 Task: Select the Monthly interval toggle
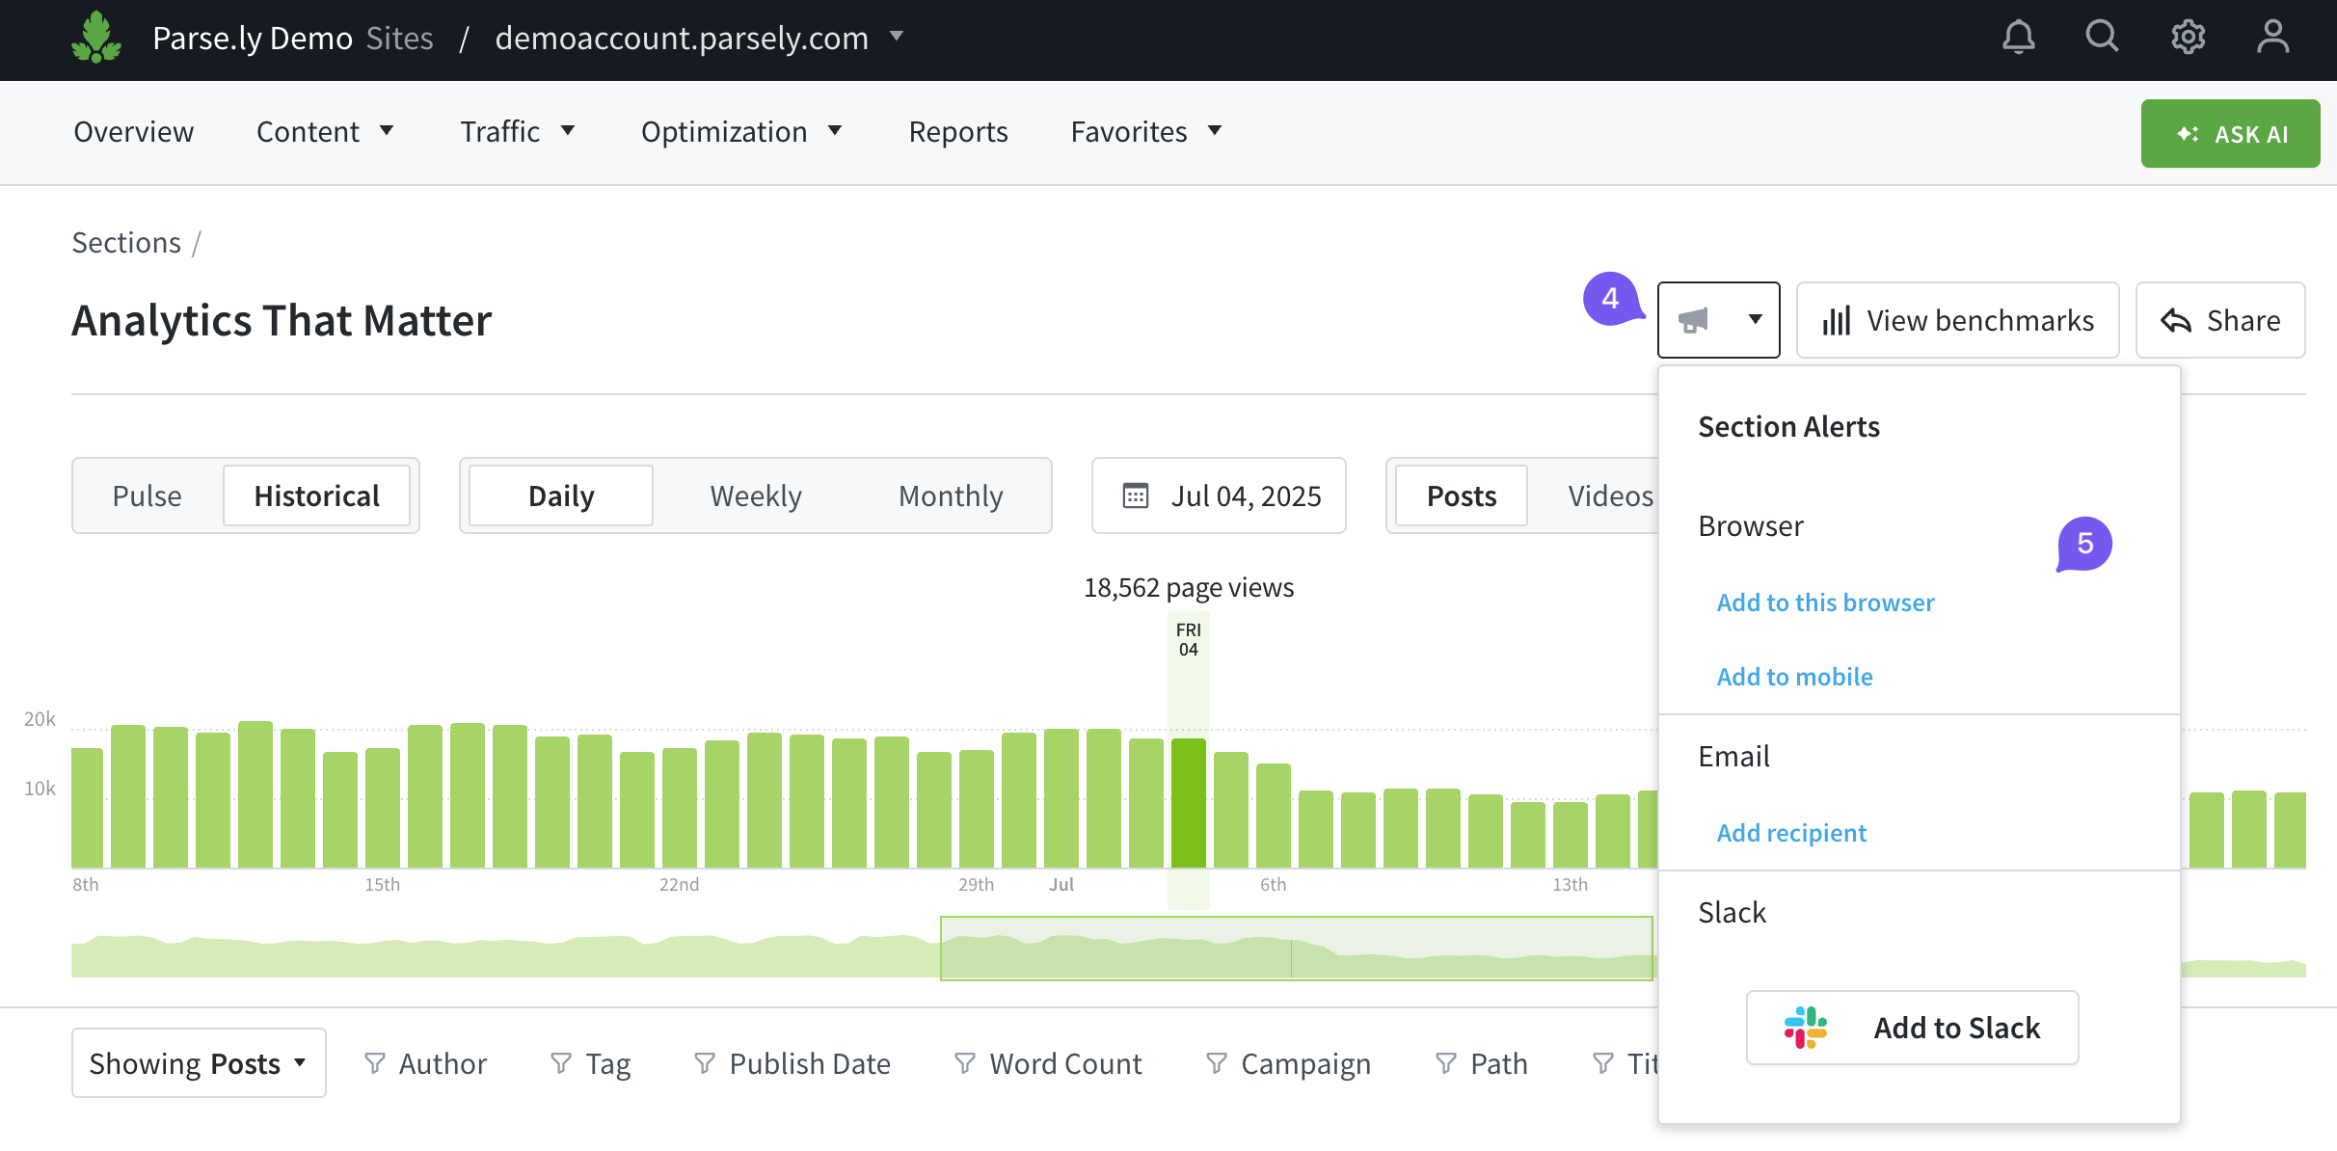pos(951,495)
